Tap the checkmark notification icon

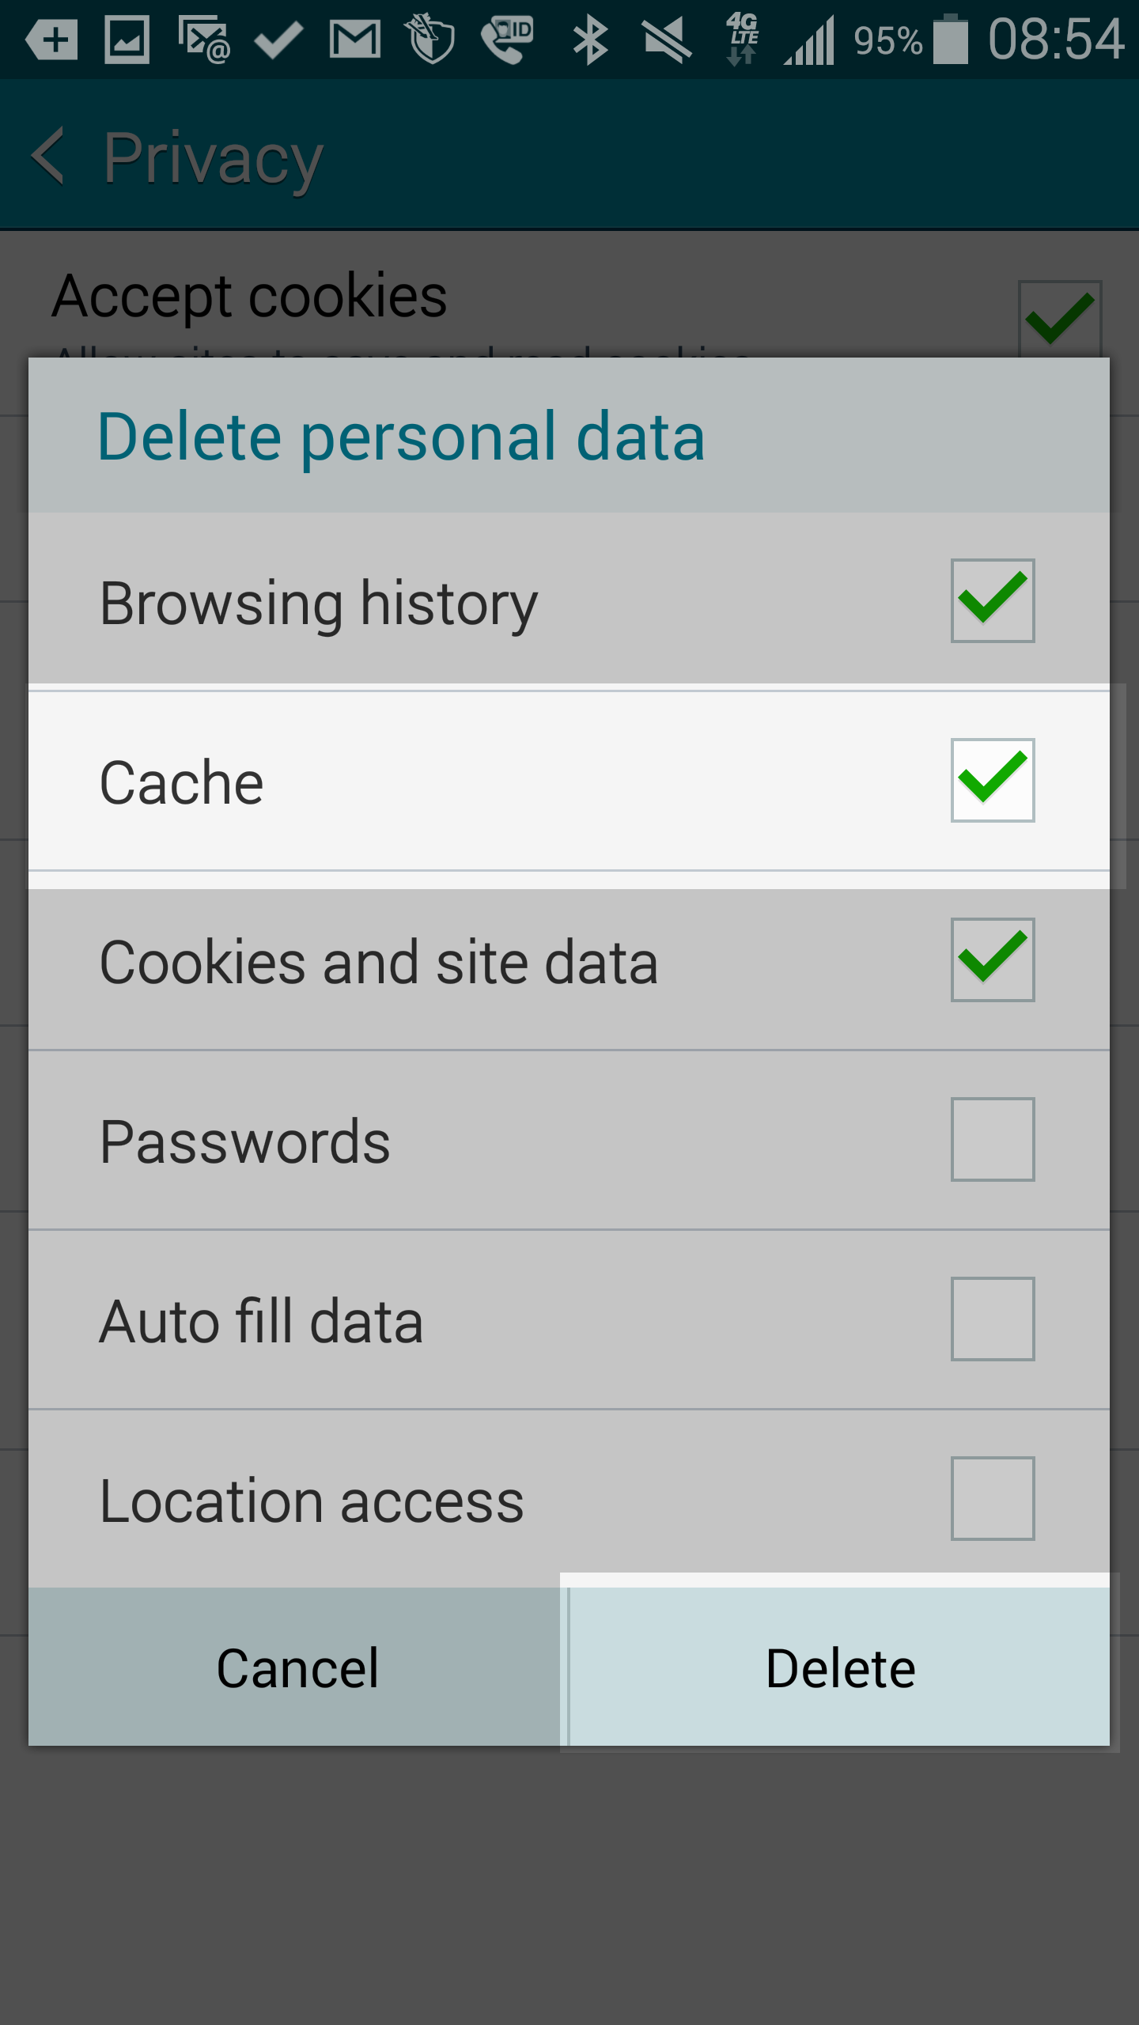(x=278, y=40)
